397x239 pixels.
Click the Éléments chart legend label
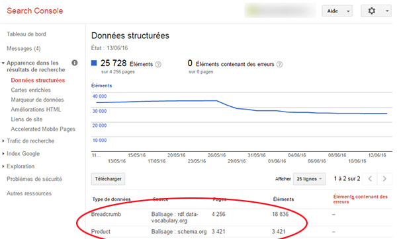tap(101, 86)
